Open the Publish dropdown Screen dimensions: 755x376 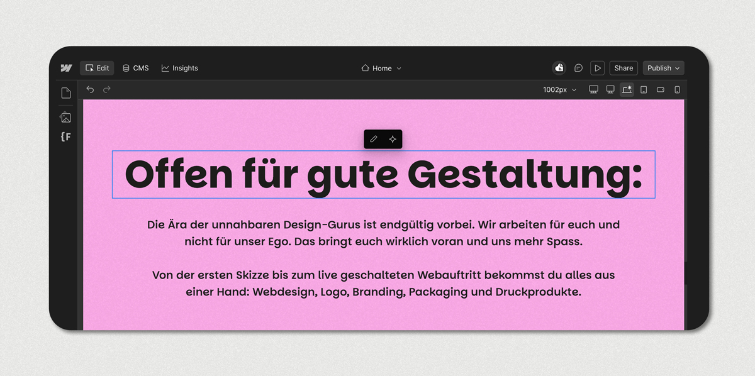point(663,68)
